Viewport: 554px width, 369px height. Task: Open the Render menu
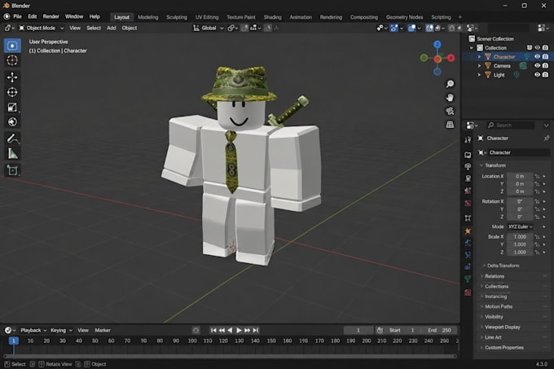pyautogui.click(x=51, y=16)
